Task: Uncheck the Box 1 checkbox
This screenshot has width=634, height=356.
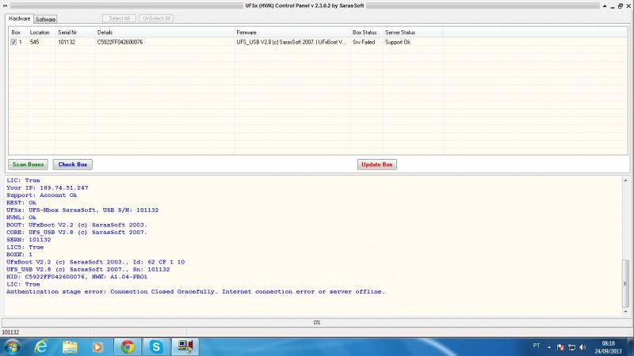Action: (x=13, y=42)
